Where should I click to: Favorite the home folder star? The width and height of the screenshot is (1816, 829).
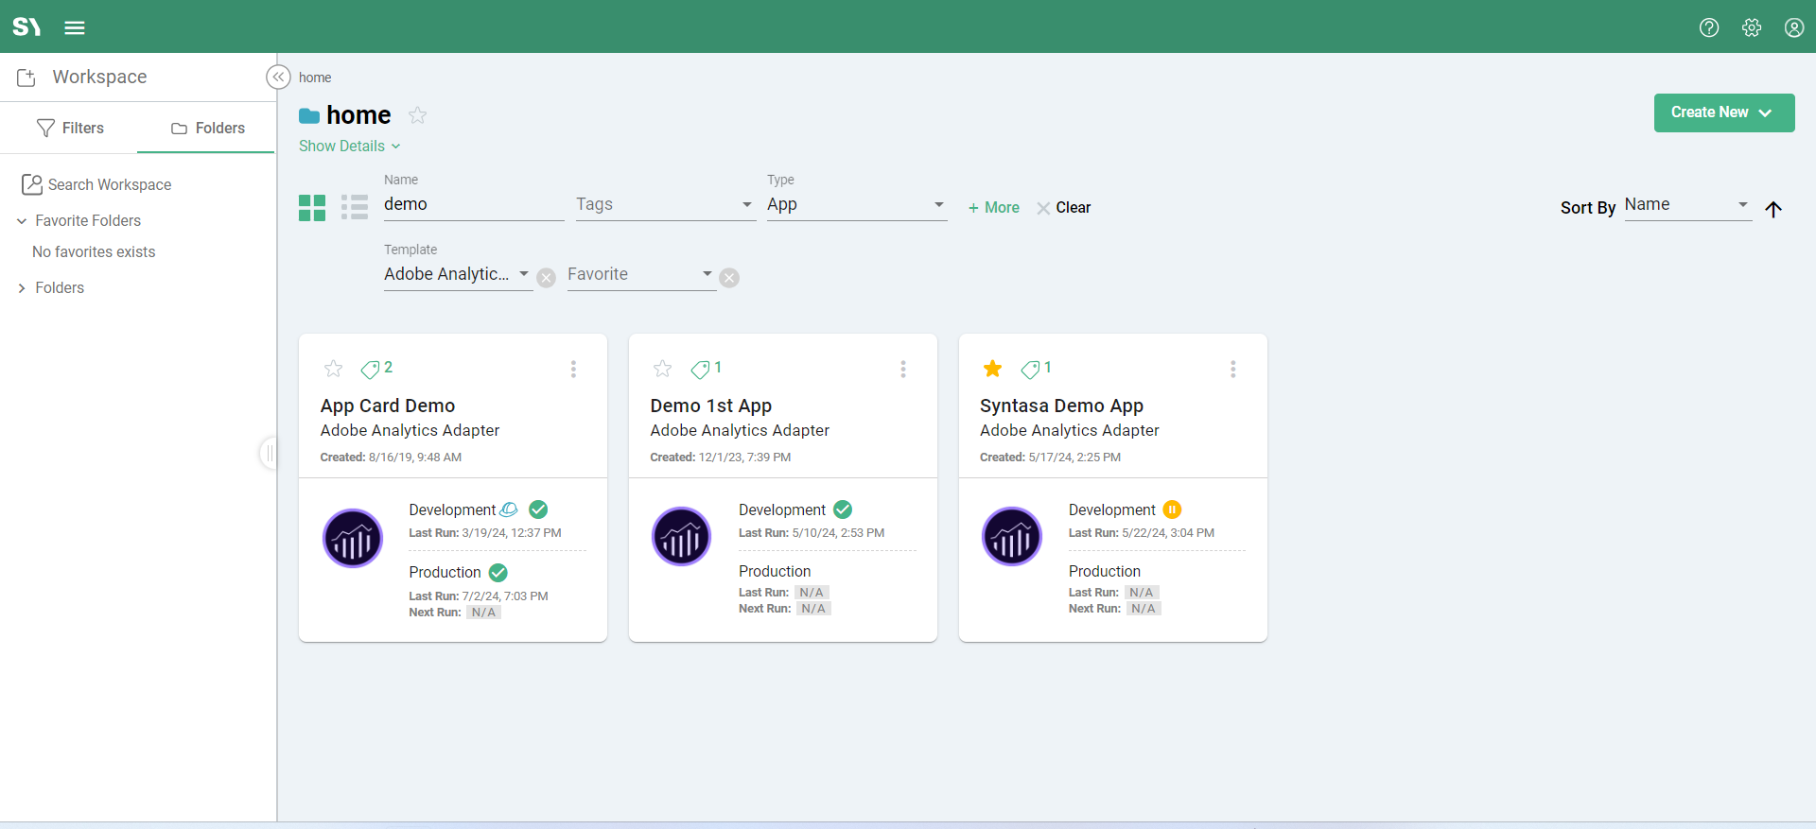[x=417, y=115]
